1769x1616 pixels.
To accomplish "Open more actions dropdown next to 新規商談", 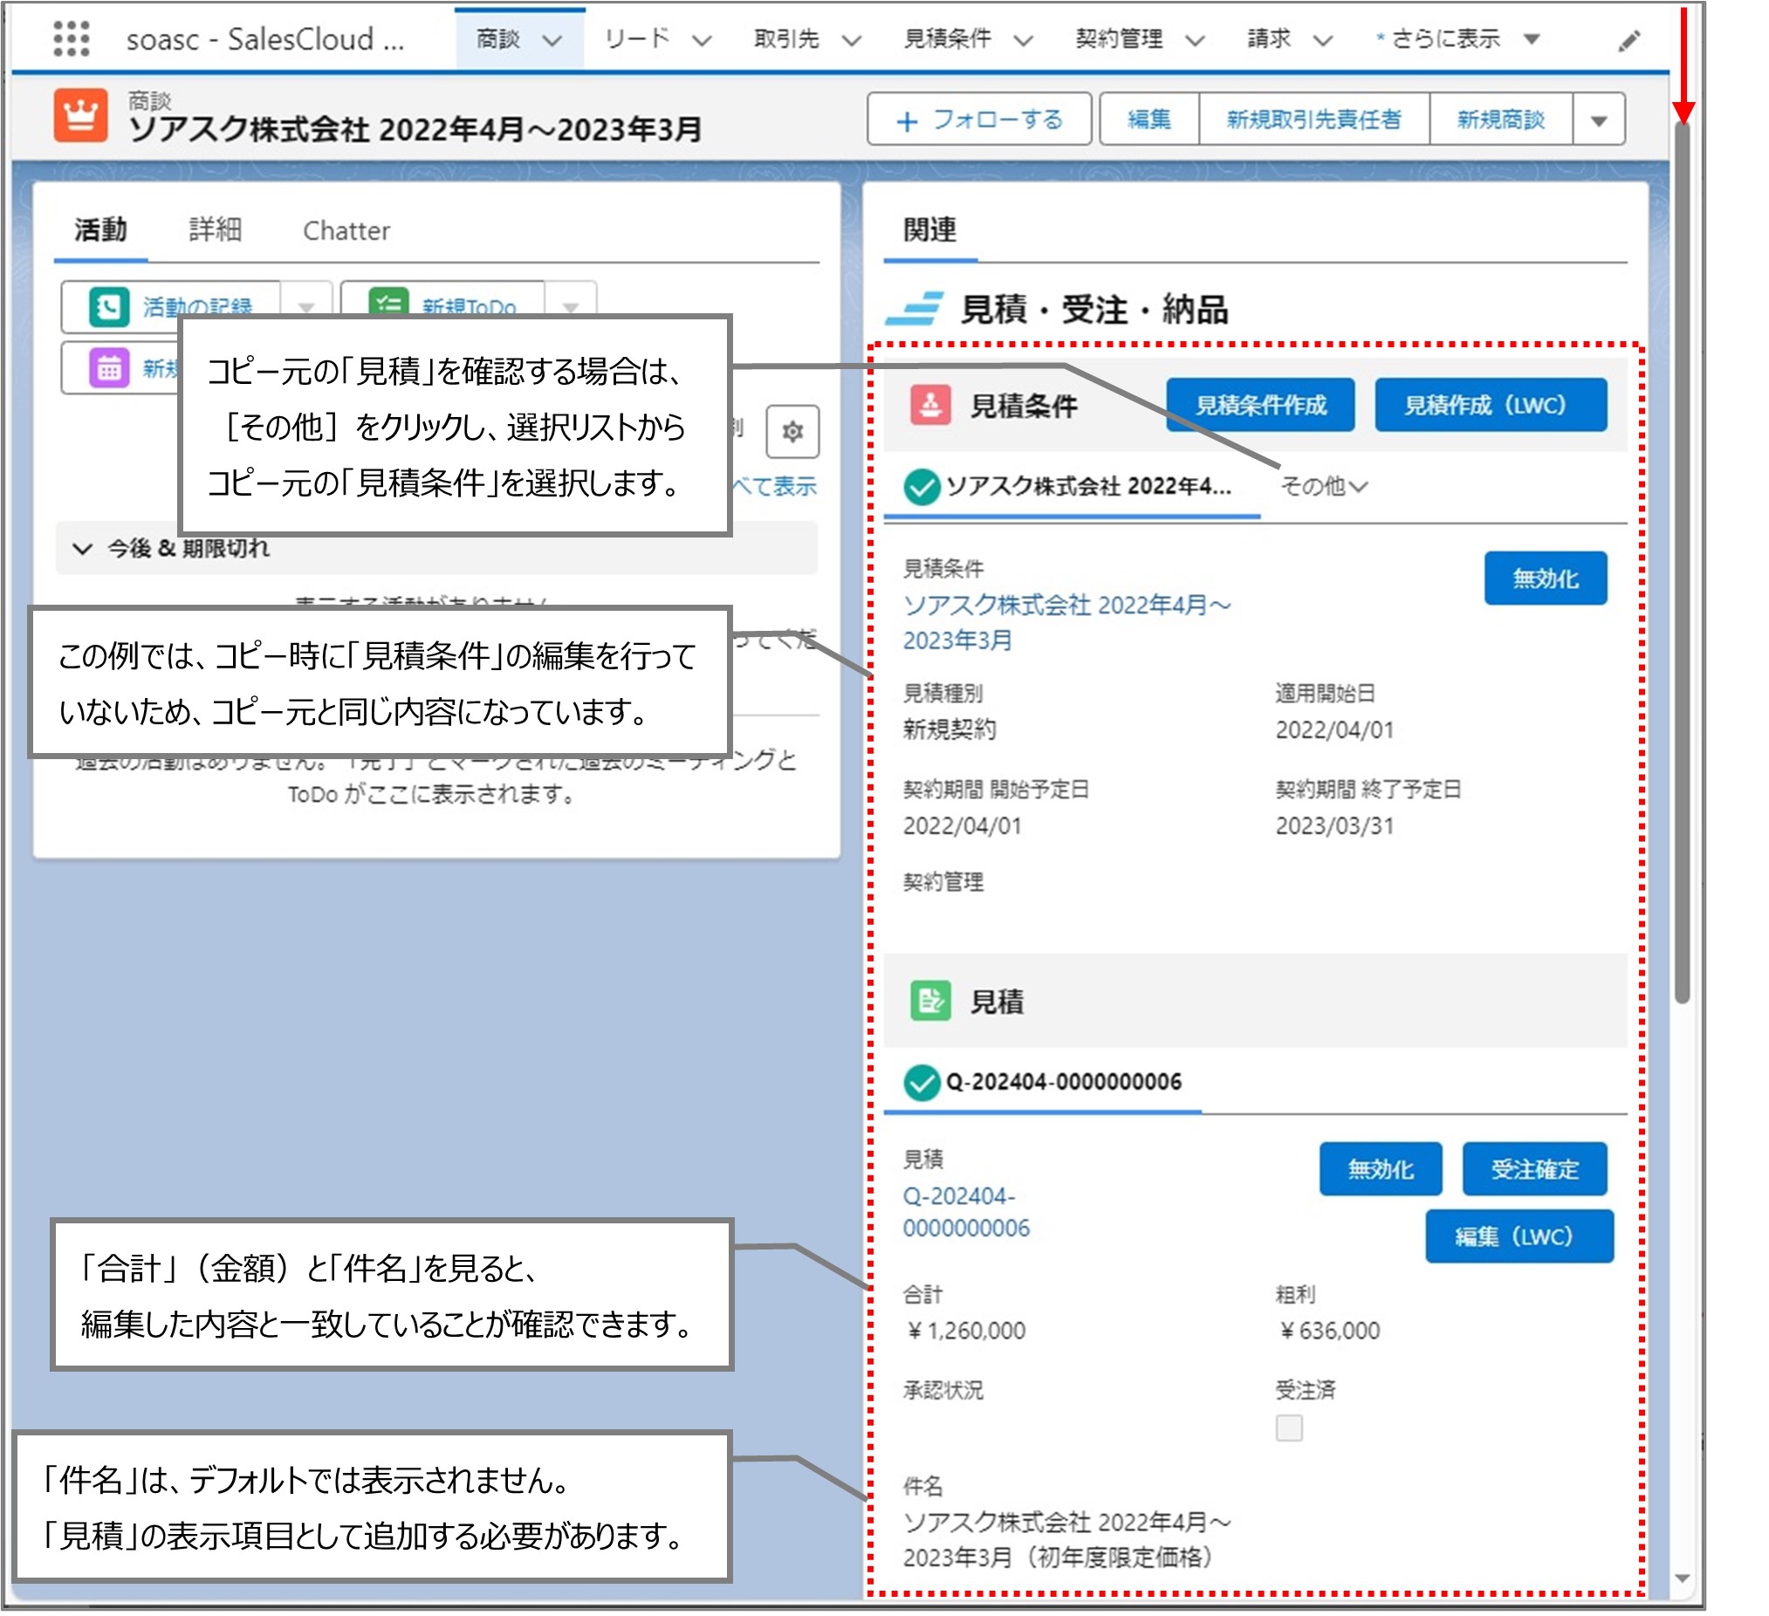I will [1599, 120].
